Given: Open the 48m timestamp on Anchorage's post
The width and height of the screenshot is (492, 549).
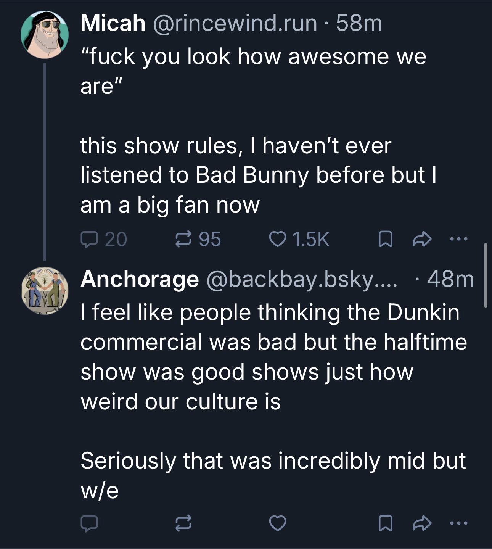Looking at the screenshot, I should click(x=450, y=280).
